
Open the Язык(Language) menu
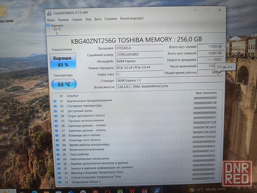(132, 18)
